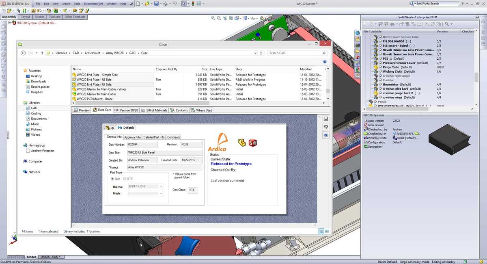Click the New document icon in SolidWorks toolbar
Image resolution: width=487 pixels, height=264 pixels.
[138, 4]
